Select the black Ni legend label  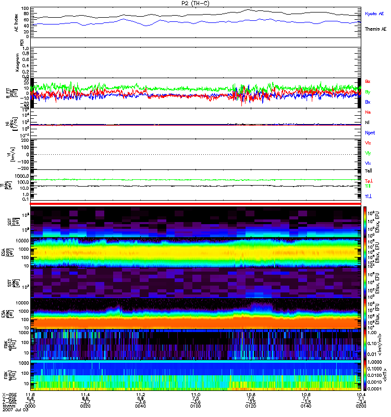click(367, 122)
